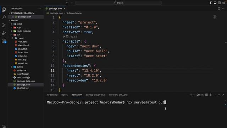Switch to the Терминал panel tab
This screenshot has height=128, width=227.
point(77,95)
